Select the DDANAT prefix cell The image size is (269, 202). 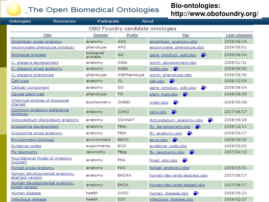point(126,120)
